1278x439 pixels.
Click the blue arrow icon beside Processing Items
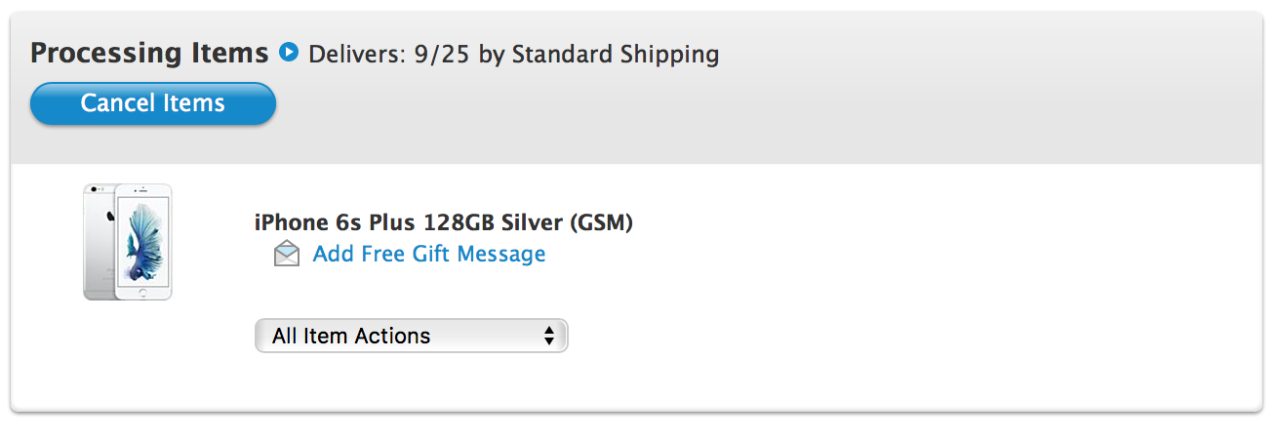point(288,52)
